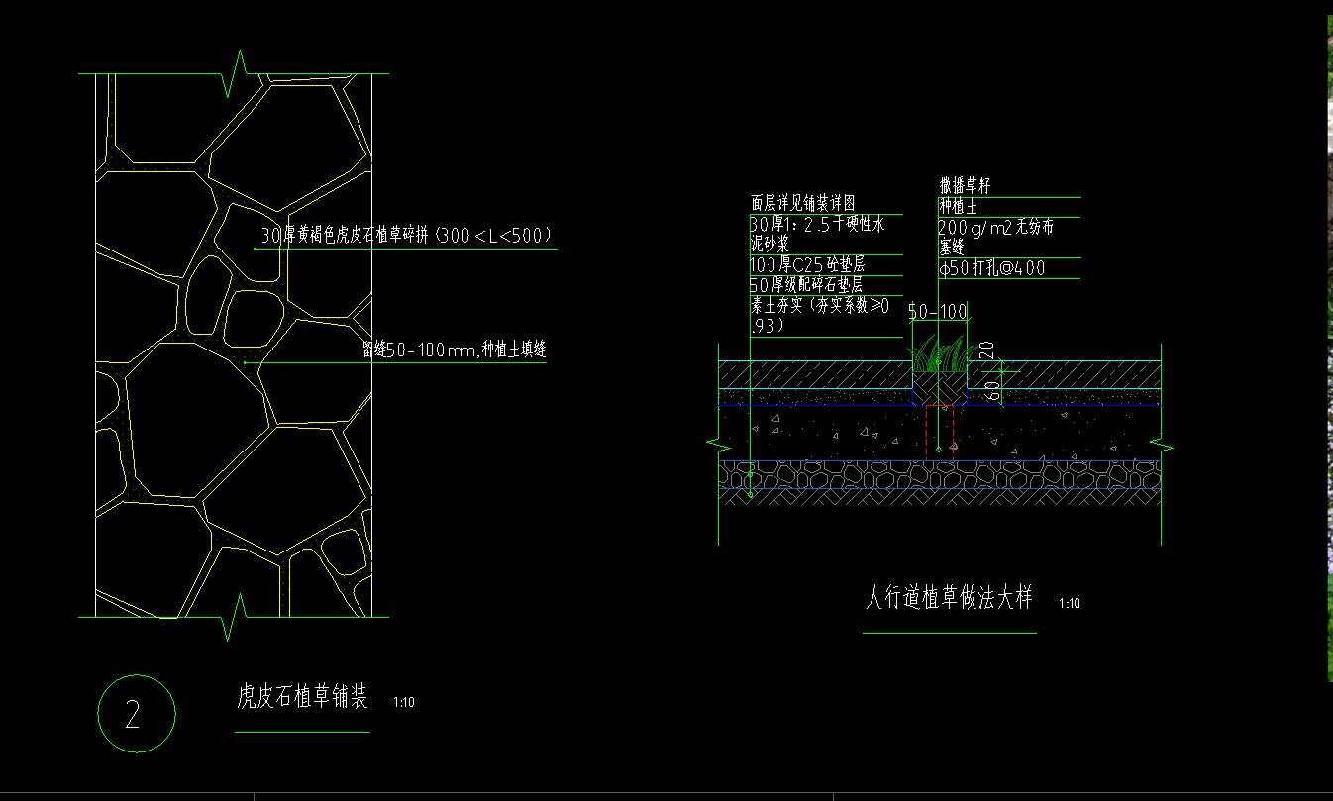The width and height of the screenshot is (1333, 801).
Task: Select the '200g/m2无纺布塞缝' note
Action: tap(996, 237)
